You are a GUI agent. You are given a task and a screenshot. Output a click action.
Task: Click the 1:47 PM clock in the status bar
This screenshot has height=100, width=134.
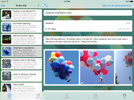(x=67, y=1)
